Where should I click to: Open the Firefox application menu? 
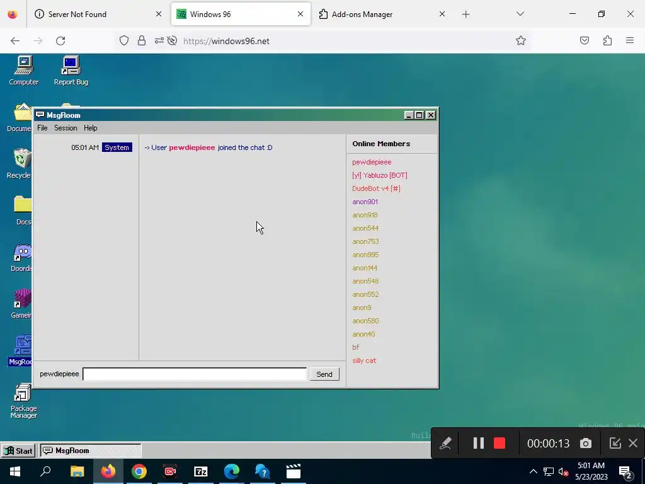(x=630, y=40)
